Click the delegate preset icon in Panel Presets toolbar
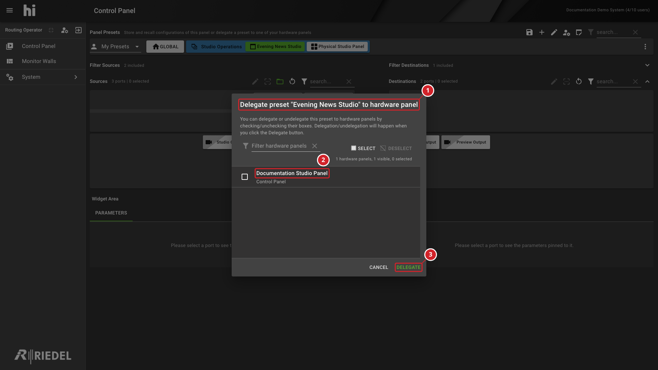 (579, 32)
